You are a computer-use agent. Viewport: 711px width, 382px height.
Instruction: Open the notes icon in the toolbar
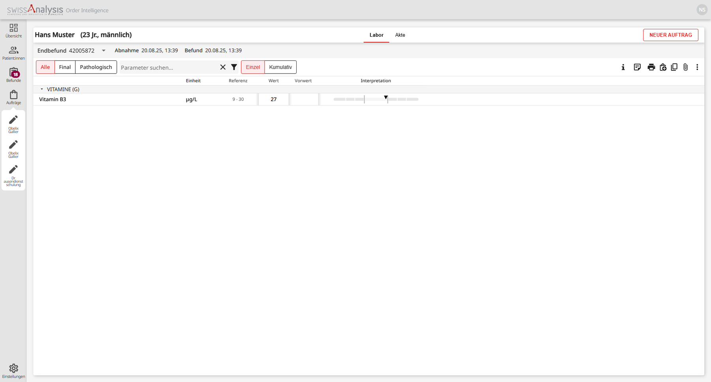click(637, 67)
